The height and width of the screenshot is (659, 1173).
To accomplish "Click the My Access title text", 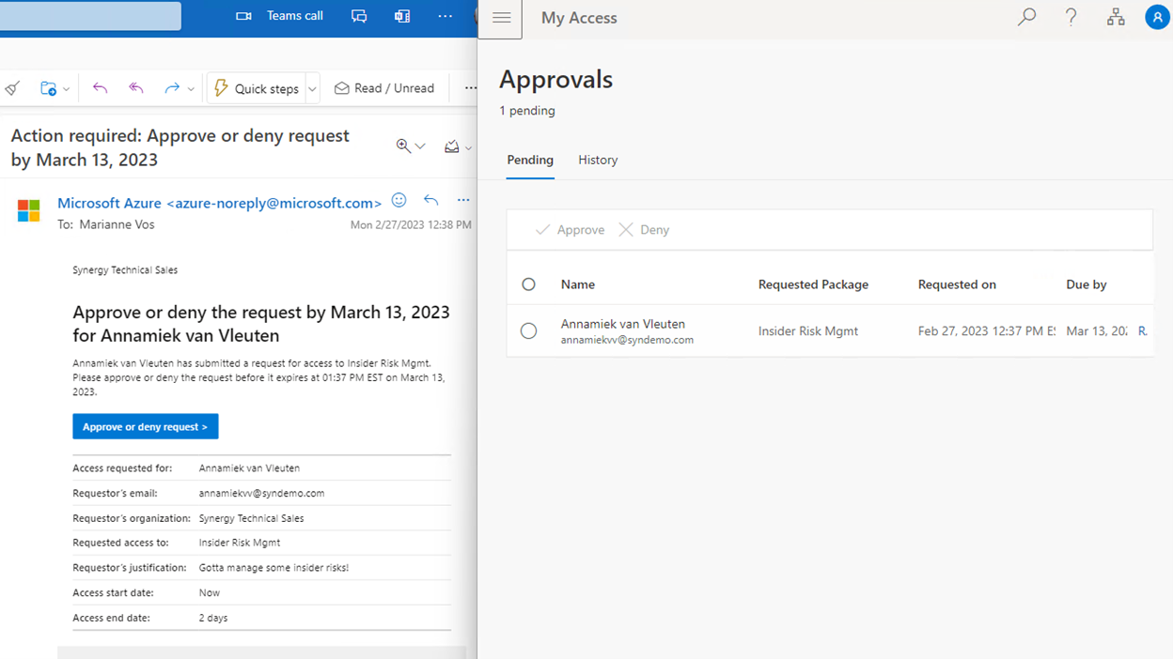I will [x=579, y=18].
